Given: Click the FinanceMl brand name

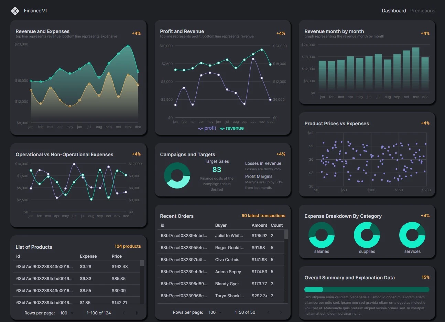Looking at the screenshot, I should pyautogui.click(x=35, y=11).
